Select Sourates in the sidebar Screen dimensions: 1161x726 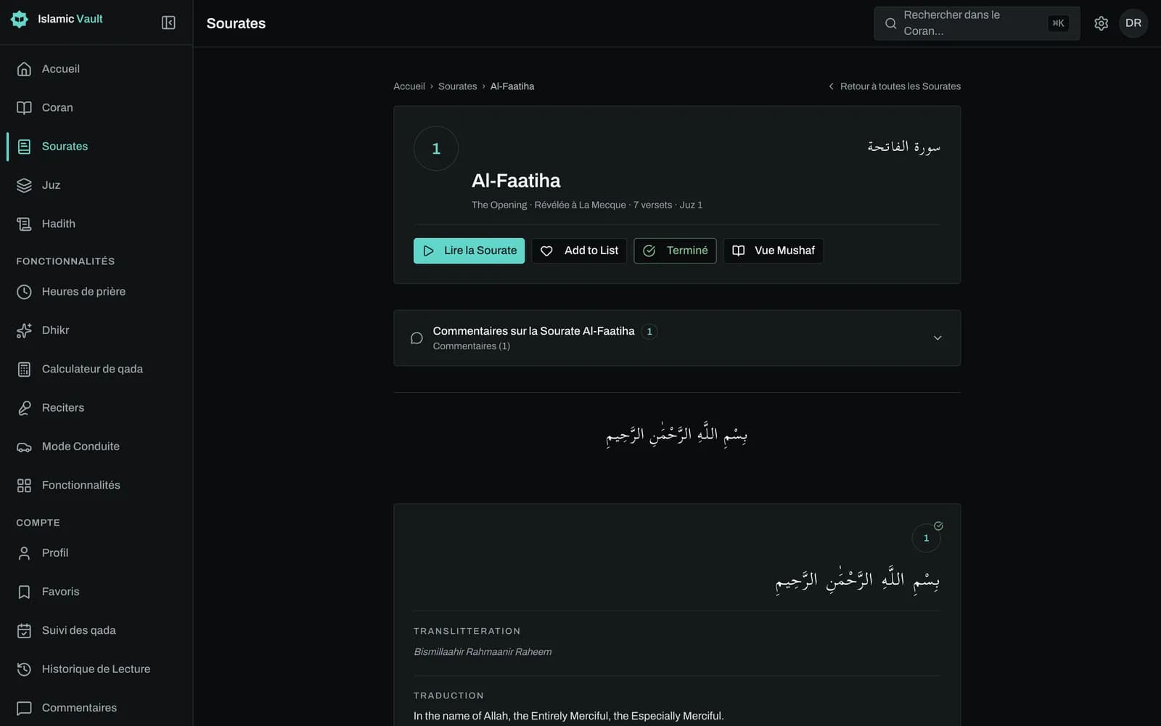point(97,146)
